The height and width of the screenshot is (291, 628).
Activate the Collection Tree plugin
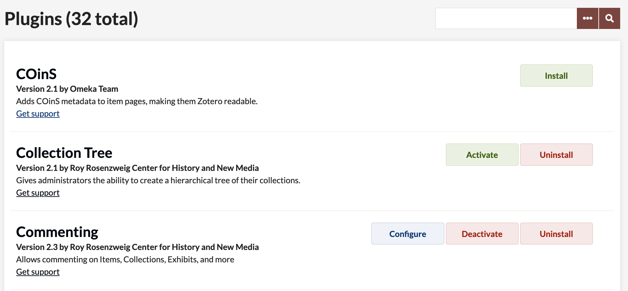point(482,155)
